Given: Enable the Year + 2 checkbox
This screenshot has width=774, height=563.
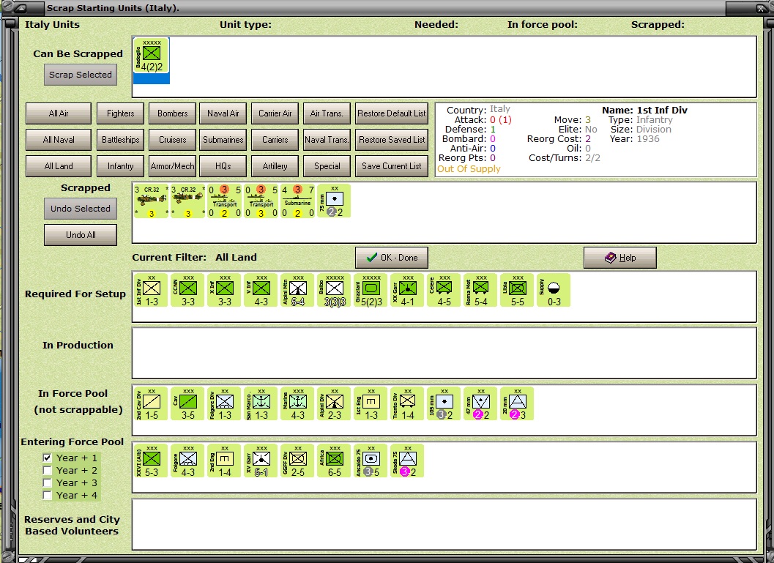Looking at the screenshot, I should coord(48,470).
